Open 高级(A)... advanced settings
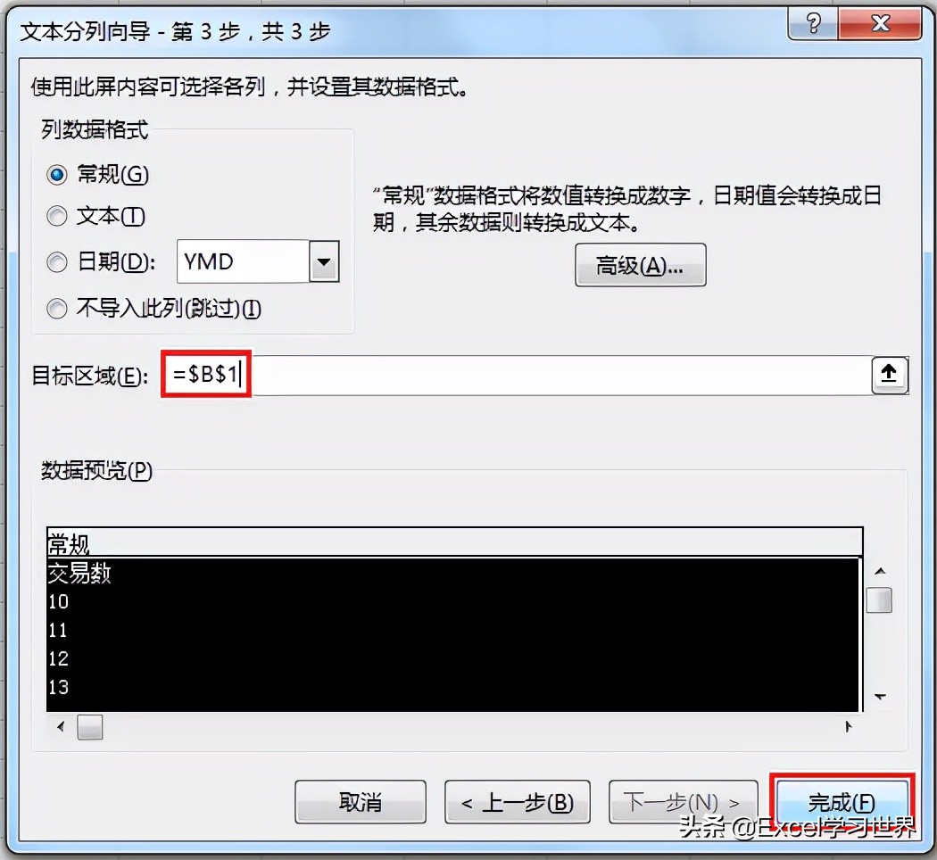Viewport: 937px width, 860px height. tap(641, 265)
